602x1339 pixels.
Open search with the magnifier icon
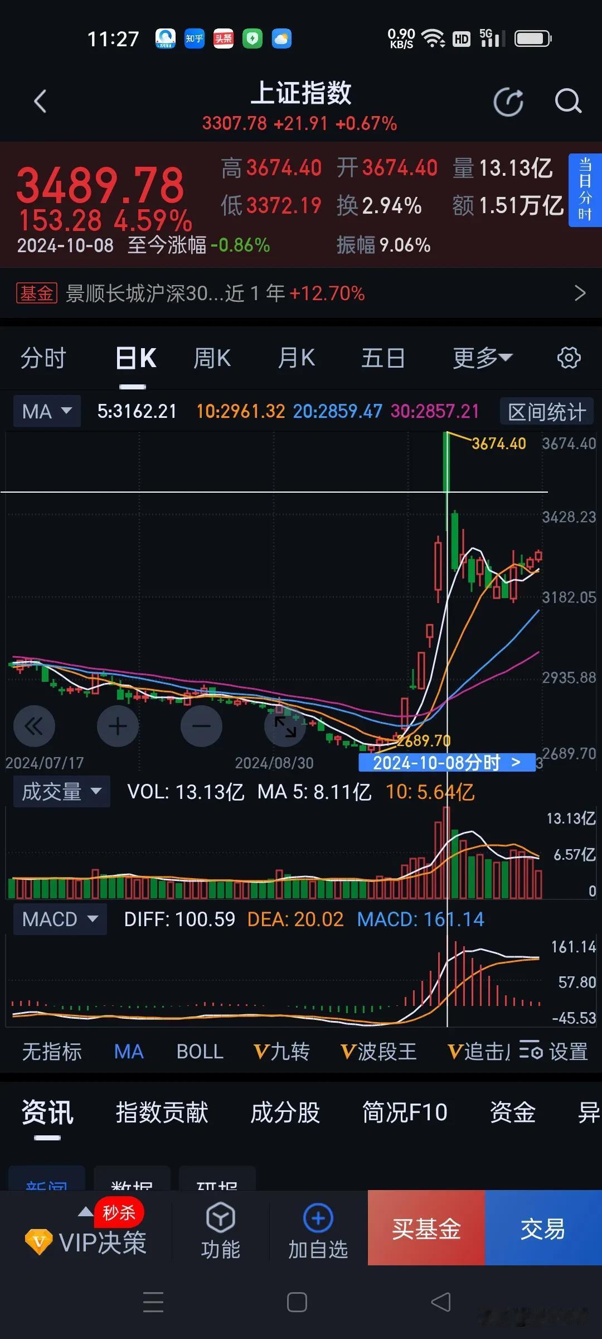pyautogui.click(x=568, y=102)
